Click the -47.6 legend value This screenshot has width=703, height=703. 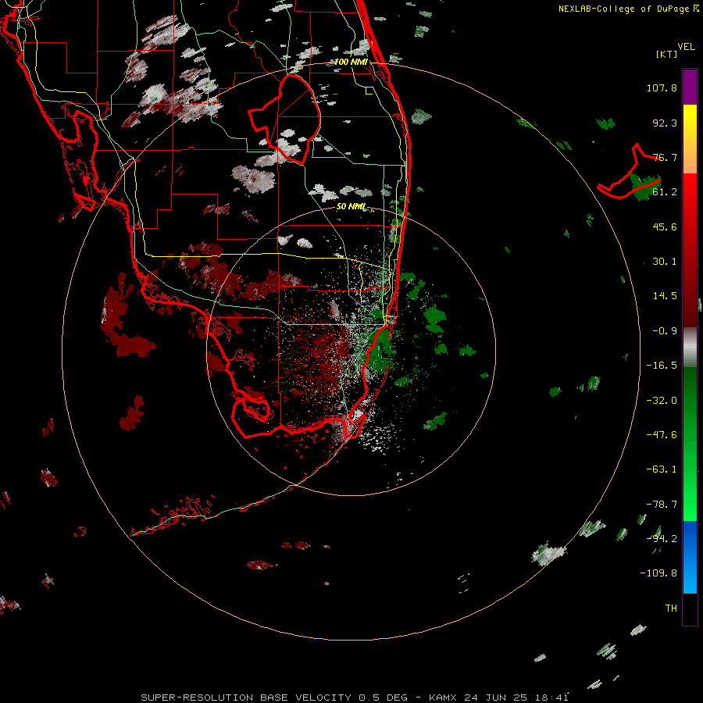click(x=662, y=435)
